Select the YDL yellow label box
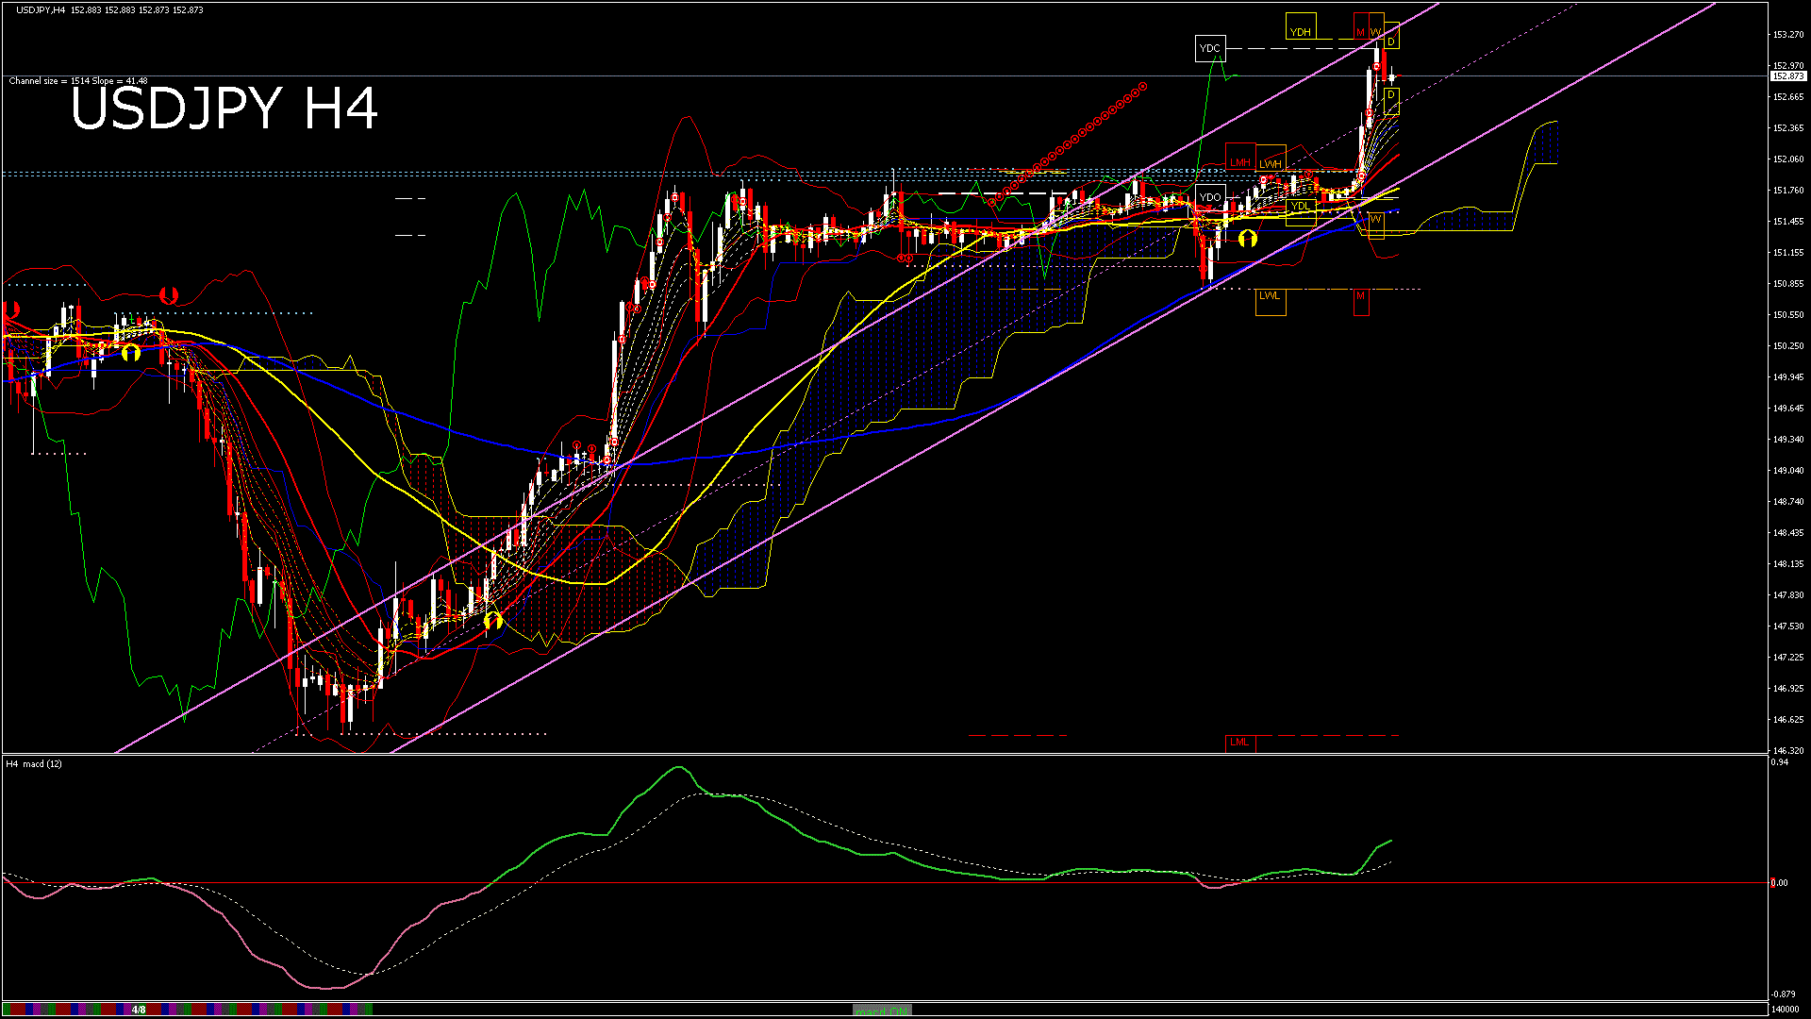 click(x=1301, y=207)
